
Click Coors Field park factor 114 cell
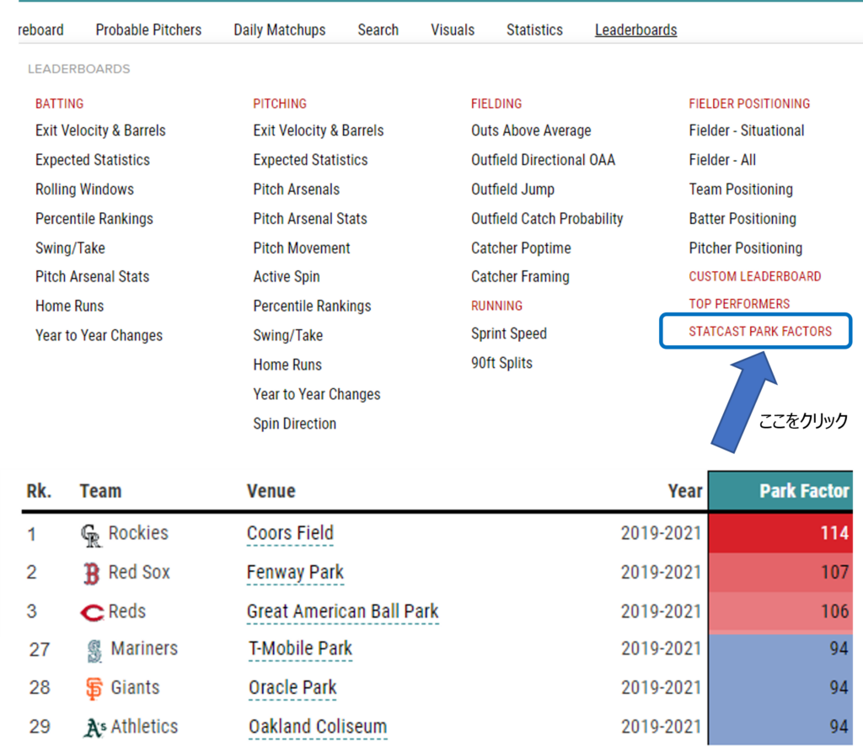point(780,533)
